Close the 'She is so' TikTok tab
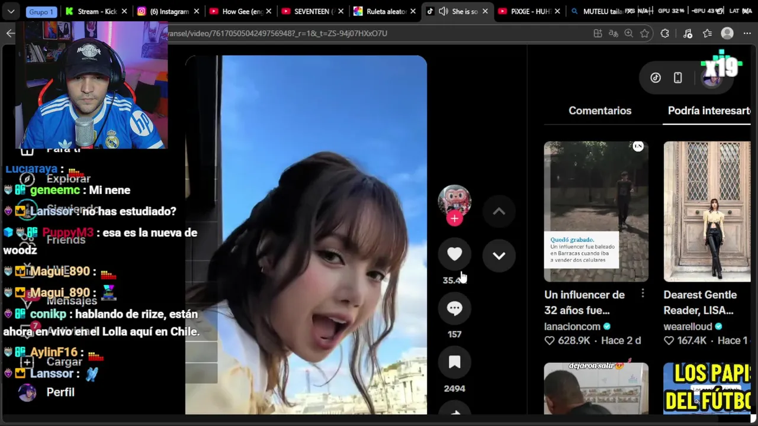Screen dimensions: 758x426 [486, 11]
